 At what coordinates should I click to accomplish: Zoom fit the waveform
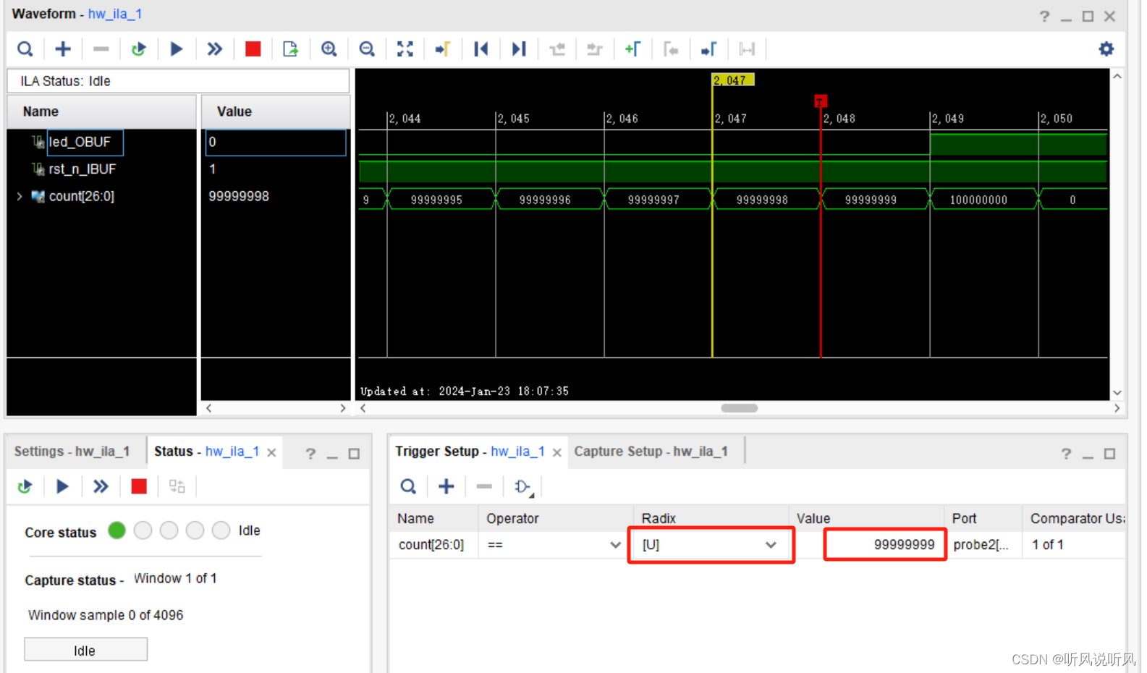405,49
